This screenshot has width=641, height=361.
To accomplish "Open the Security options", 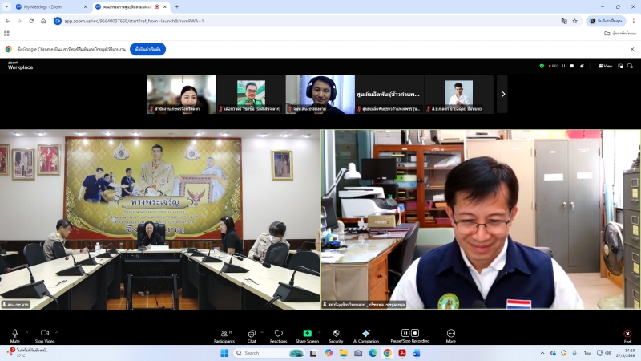I will click(336, 333).
